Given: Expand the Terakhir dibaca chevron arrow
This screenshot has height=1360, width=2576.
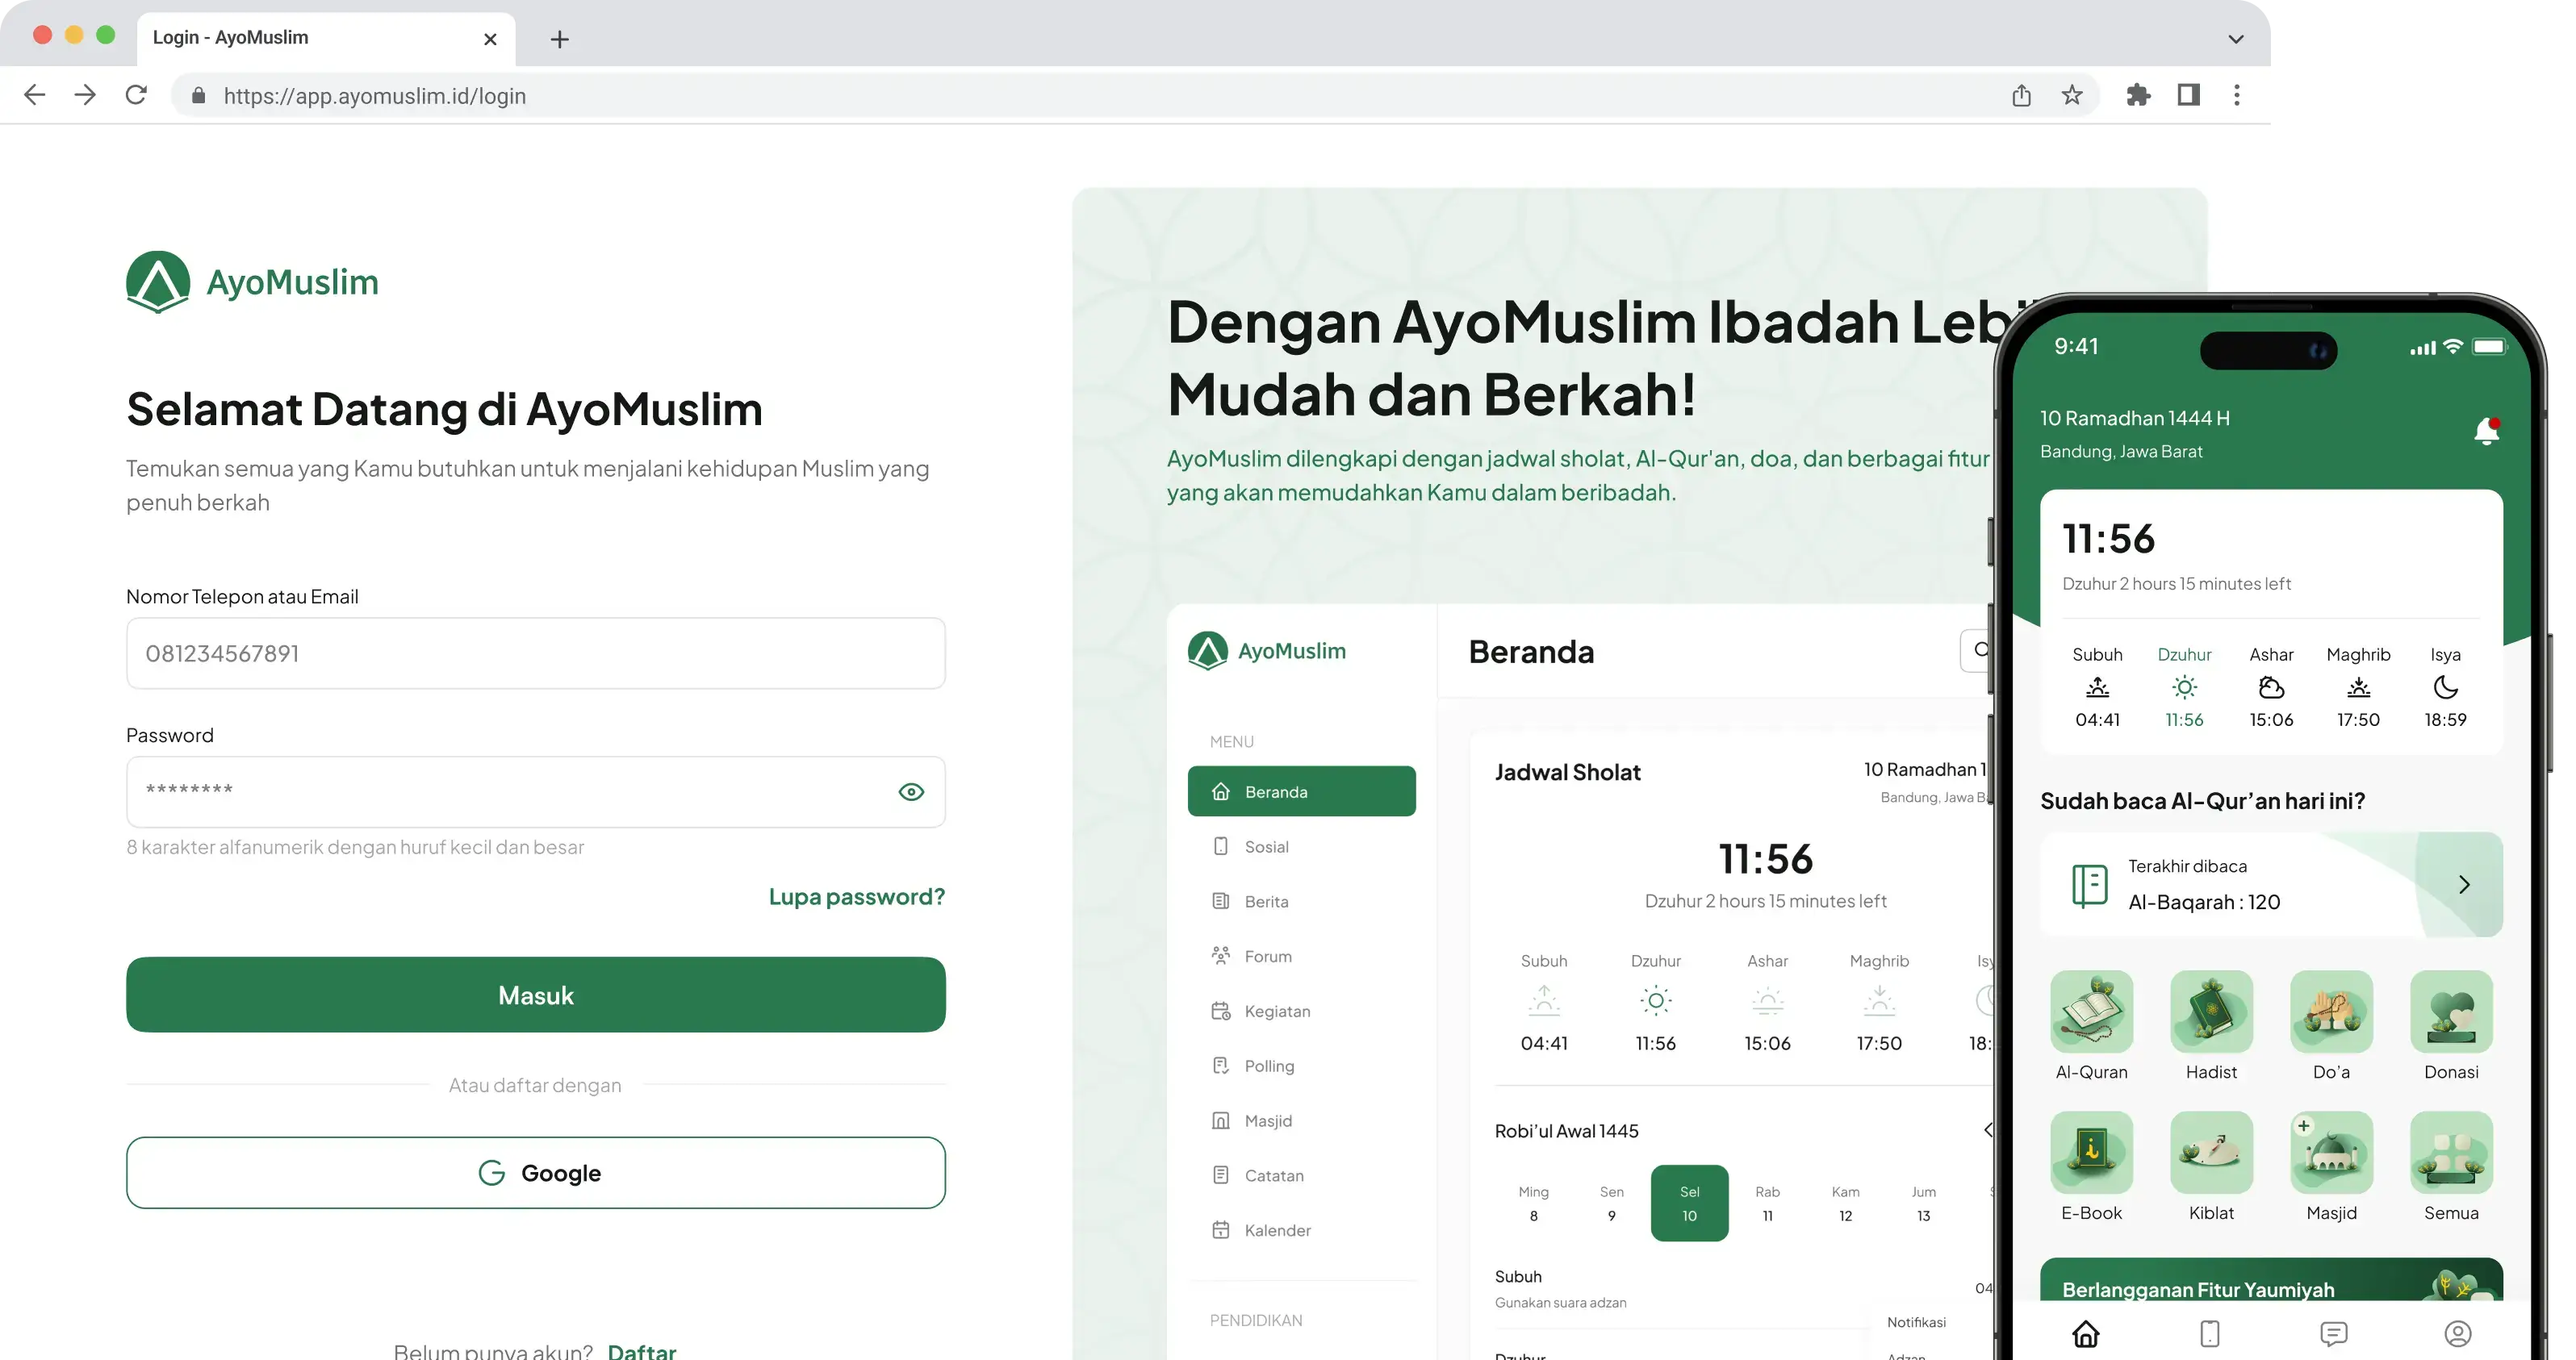Looking at the screenshot, I should [x=2464, y=884].
